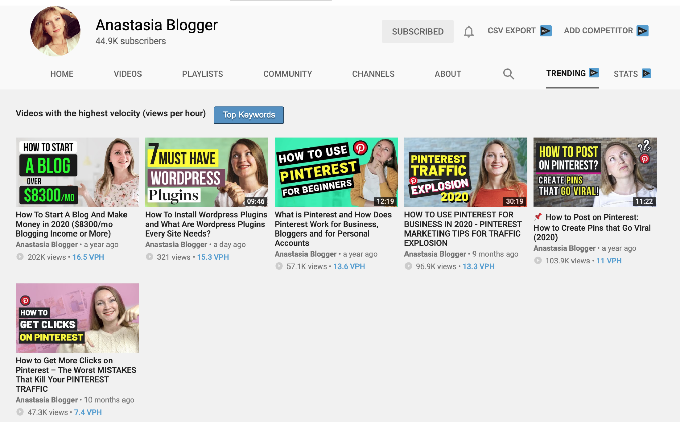This screenshot has height=422, width=680.
Task: Click the SUBSCRIBED button
Action: click(418, 31)
